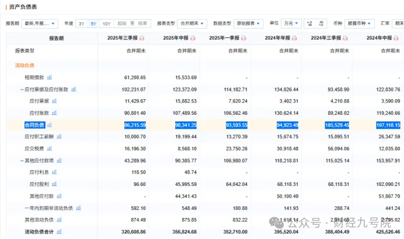
Task: Open PDF icon for 2024年中报
Action: coord(396,38)
